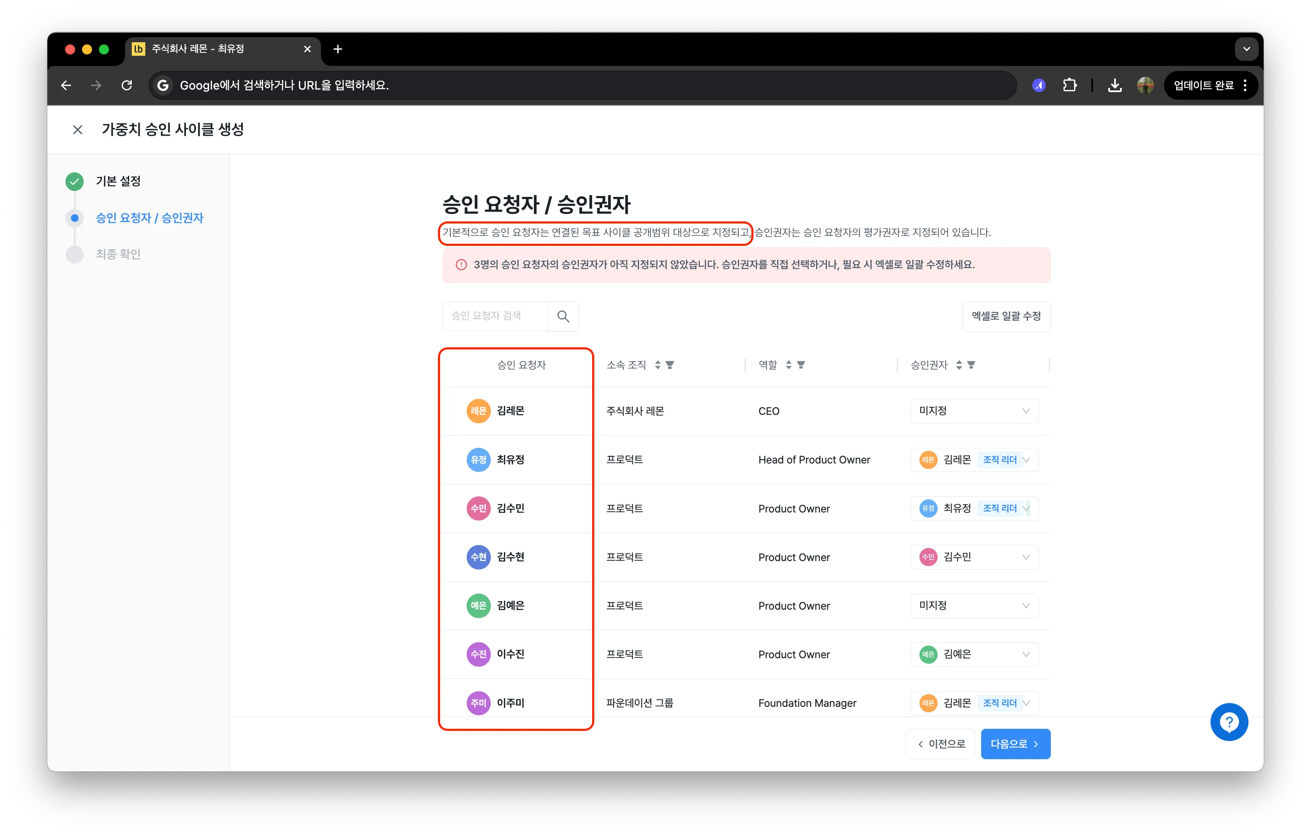Click the 예은 avatar in requester column
The height and width of the screenshot is (834, 1311).
pos(478,606)
